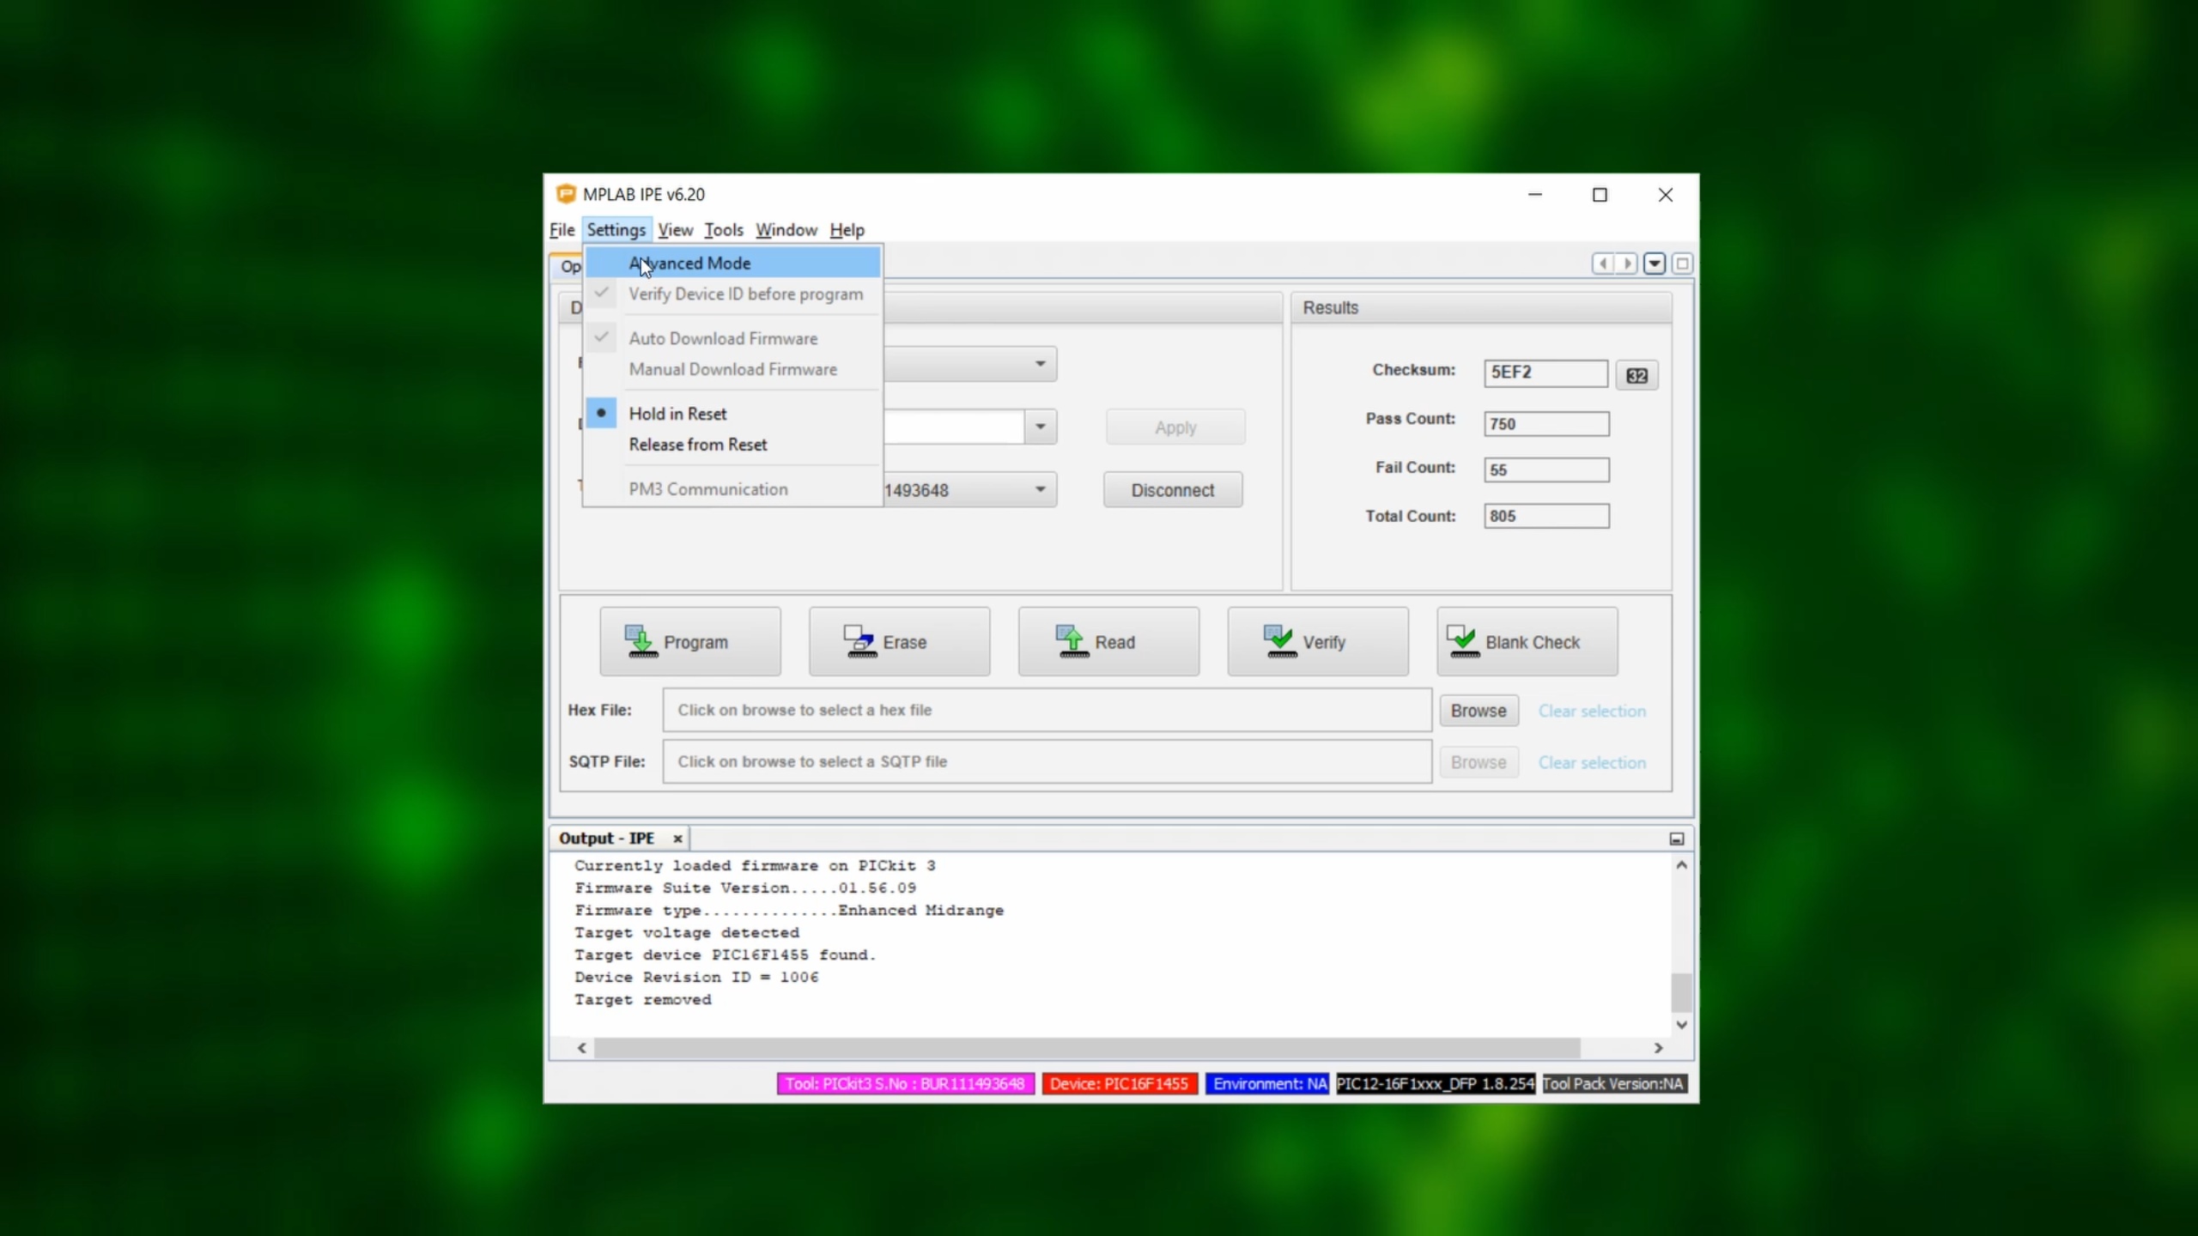Click the Hex File path field

click(x=1046, y=710)
